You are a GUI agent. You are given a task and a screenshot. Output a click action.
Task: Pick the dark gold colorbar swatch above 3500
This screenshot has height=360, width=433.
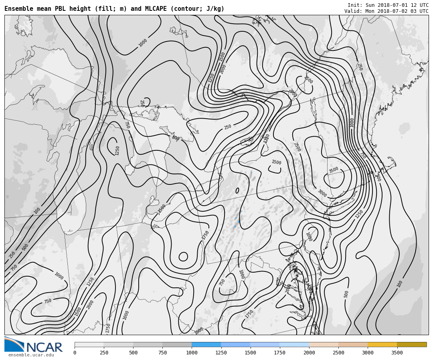[412, 344]
